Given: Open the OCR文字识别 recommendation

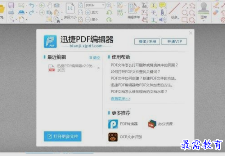Looking at the screenshot, I should 125,137.
